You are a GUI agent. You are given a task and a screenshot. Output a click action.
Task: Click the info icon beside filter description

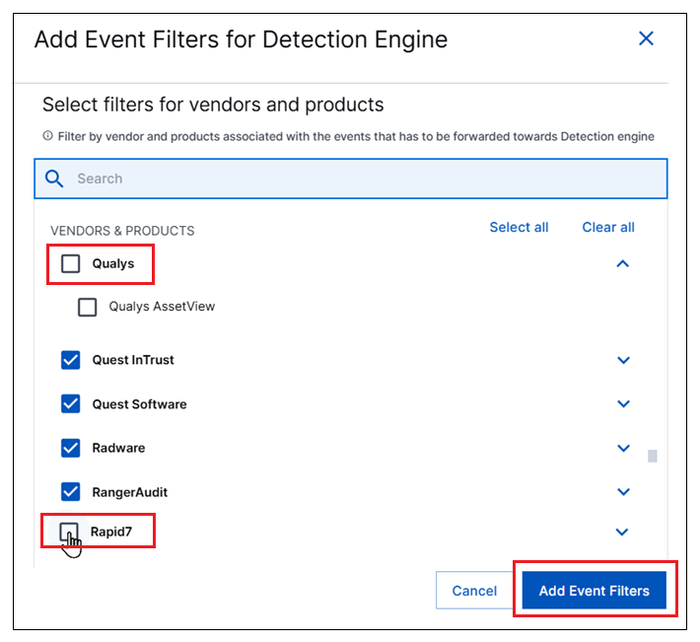47,136
